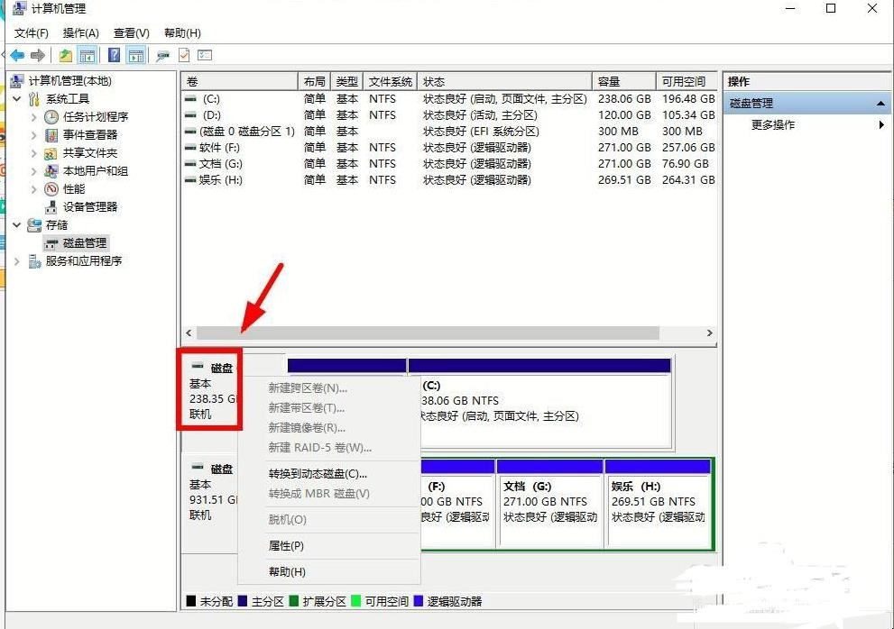This screenshot has height=629, width=894.
Task: Click the 未分配 black legend swatch
Action: (191, 601)
